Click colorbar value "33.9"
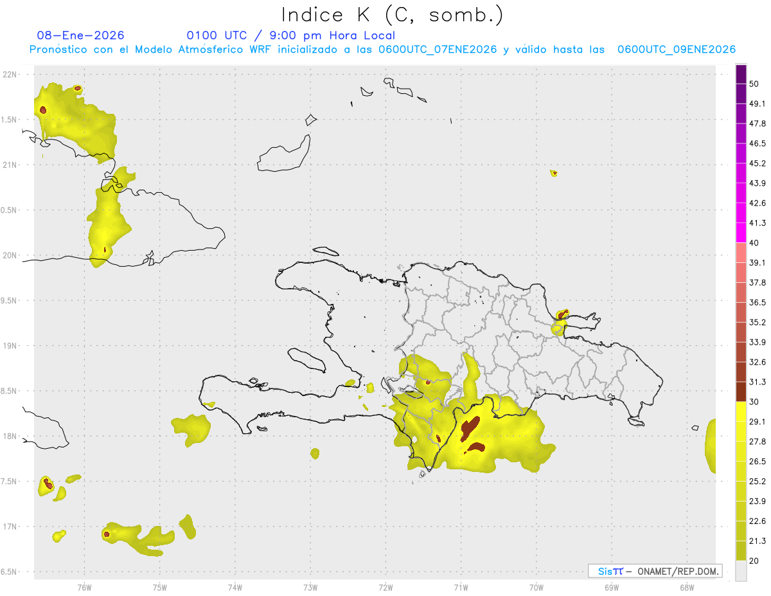The height and width of the screenshot is (596, 771). coord(758,342)
